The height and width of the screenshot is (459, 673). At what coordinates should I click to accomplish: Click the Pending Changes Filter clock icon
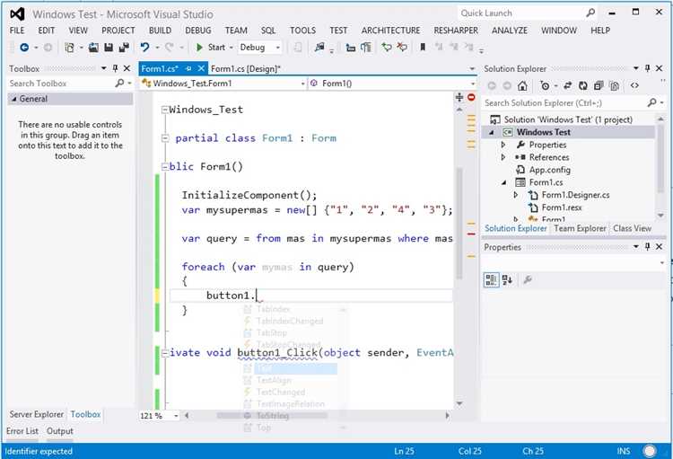pos(545,86)
